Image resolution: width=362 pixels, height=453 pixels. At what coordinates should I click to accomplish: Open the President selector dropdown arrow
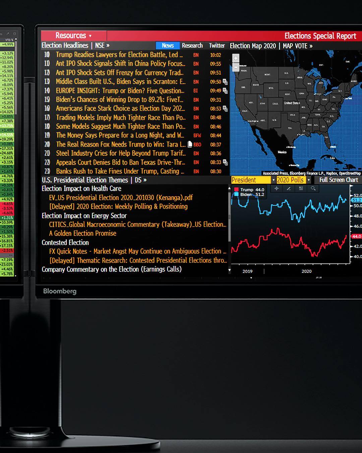coord(273,180)
